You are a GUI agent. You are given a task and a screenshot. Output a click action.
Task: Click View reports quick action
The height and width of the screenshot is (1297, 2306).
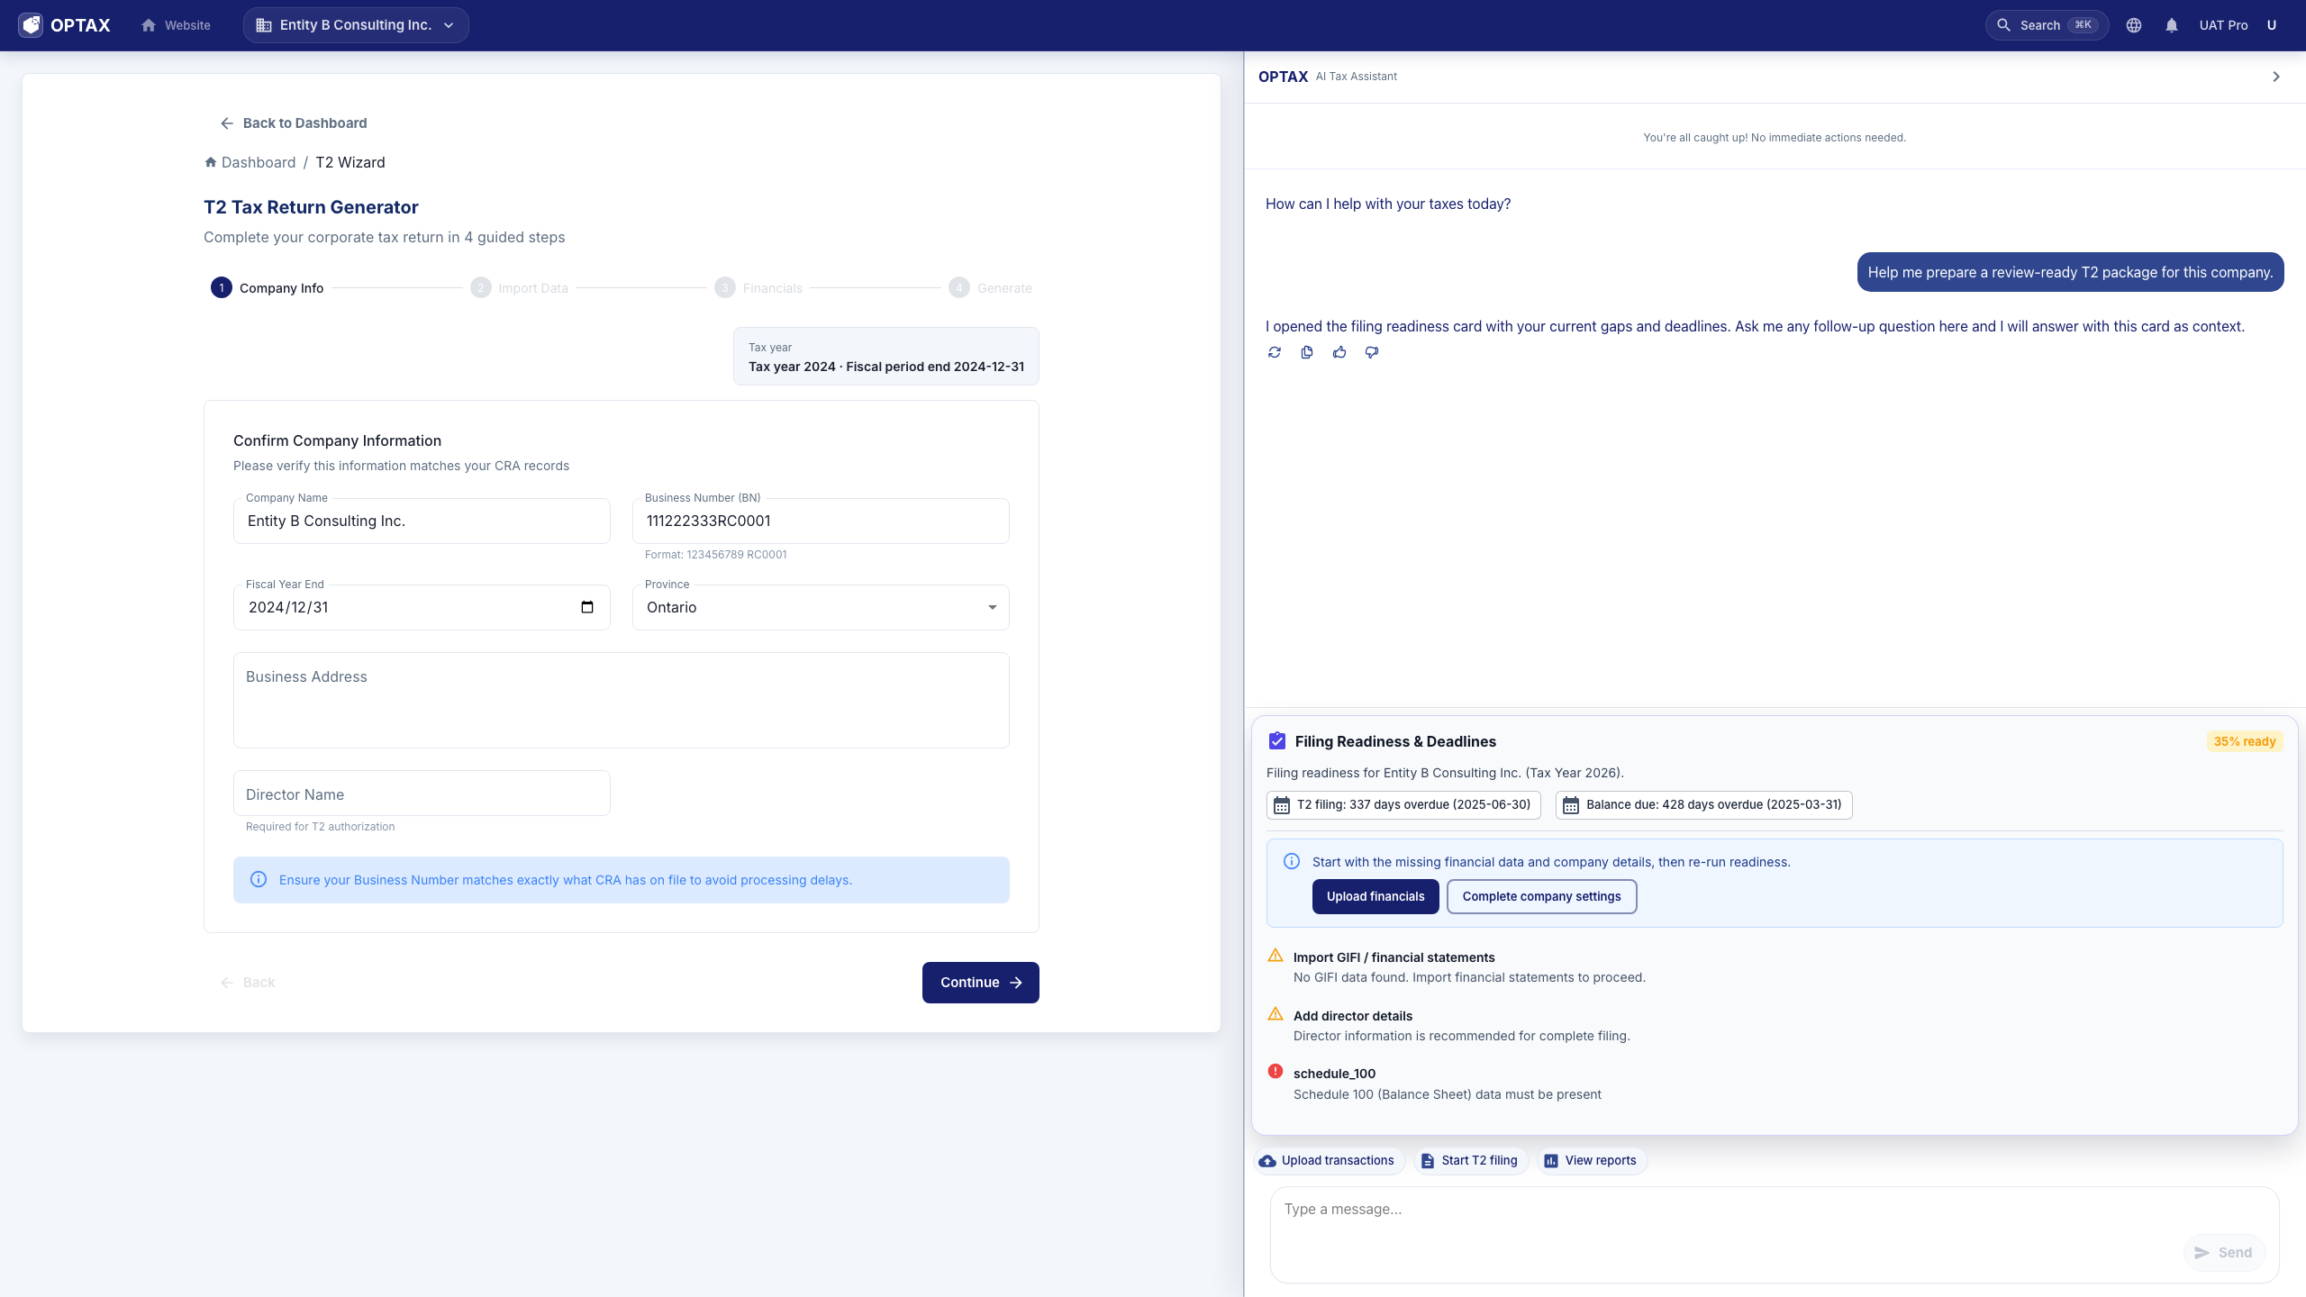click(x=1591, y=1161)
